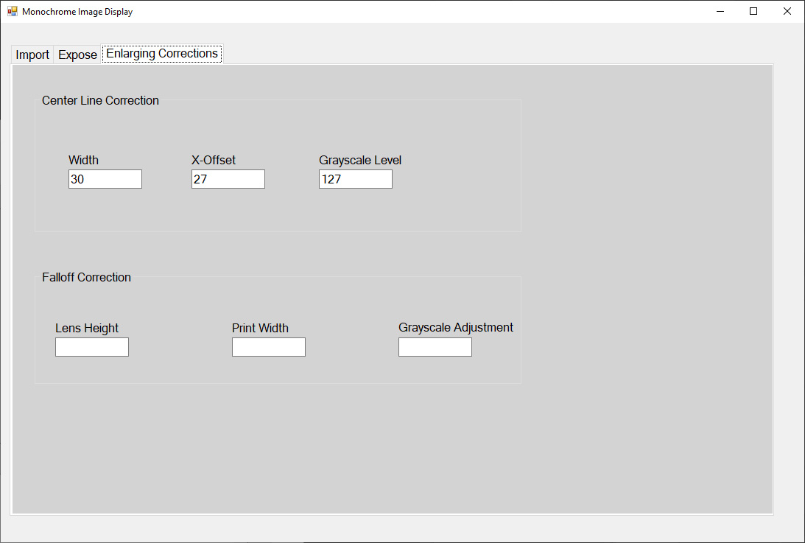Image resolution: width=805 pixels, height=543 pixels.
Task: Focus the X-Offset text box
Action: coord(228,179)
